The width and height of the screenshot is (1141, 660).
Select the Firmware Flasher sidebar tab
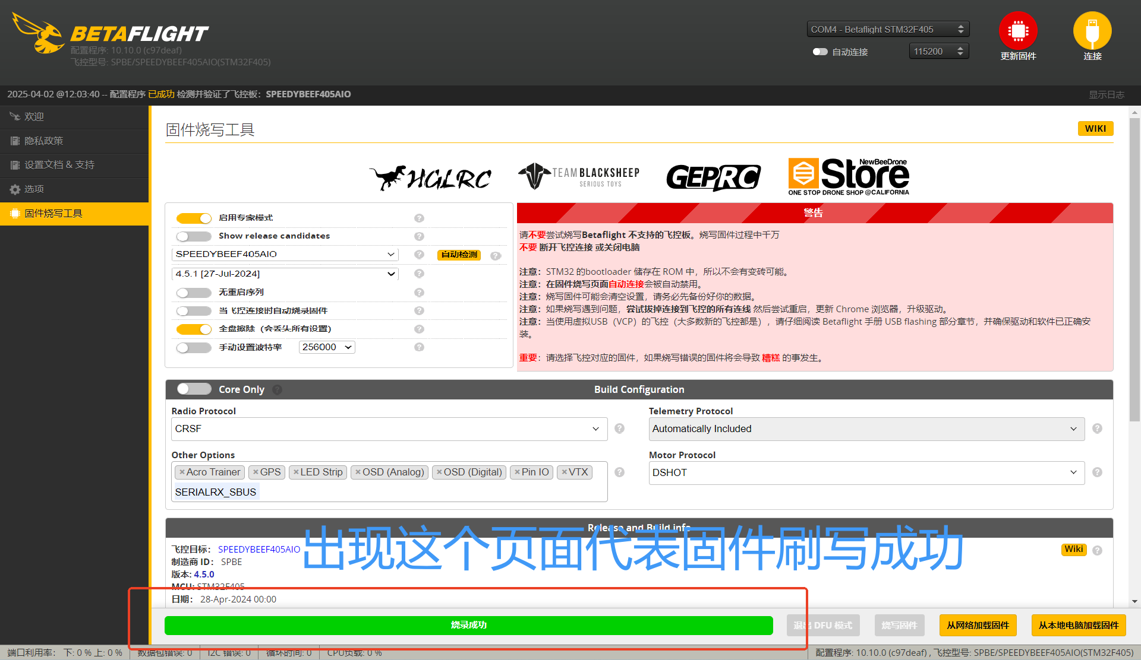[74, 214]
